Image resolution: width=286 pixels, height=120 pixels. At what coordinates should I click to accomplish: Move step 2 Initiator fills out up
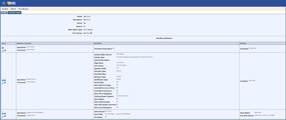point(3,80)
